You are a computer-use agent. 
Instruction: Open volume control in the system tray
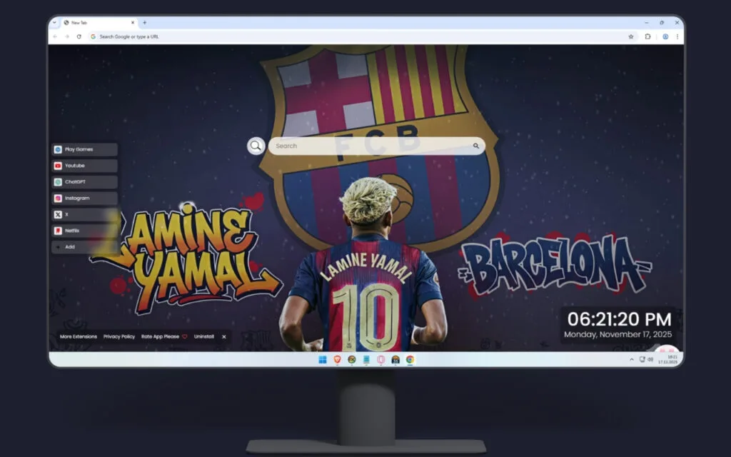[650, 360]
